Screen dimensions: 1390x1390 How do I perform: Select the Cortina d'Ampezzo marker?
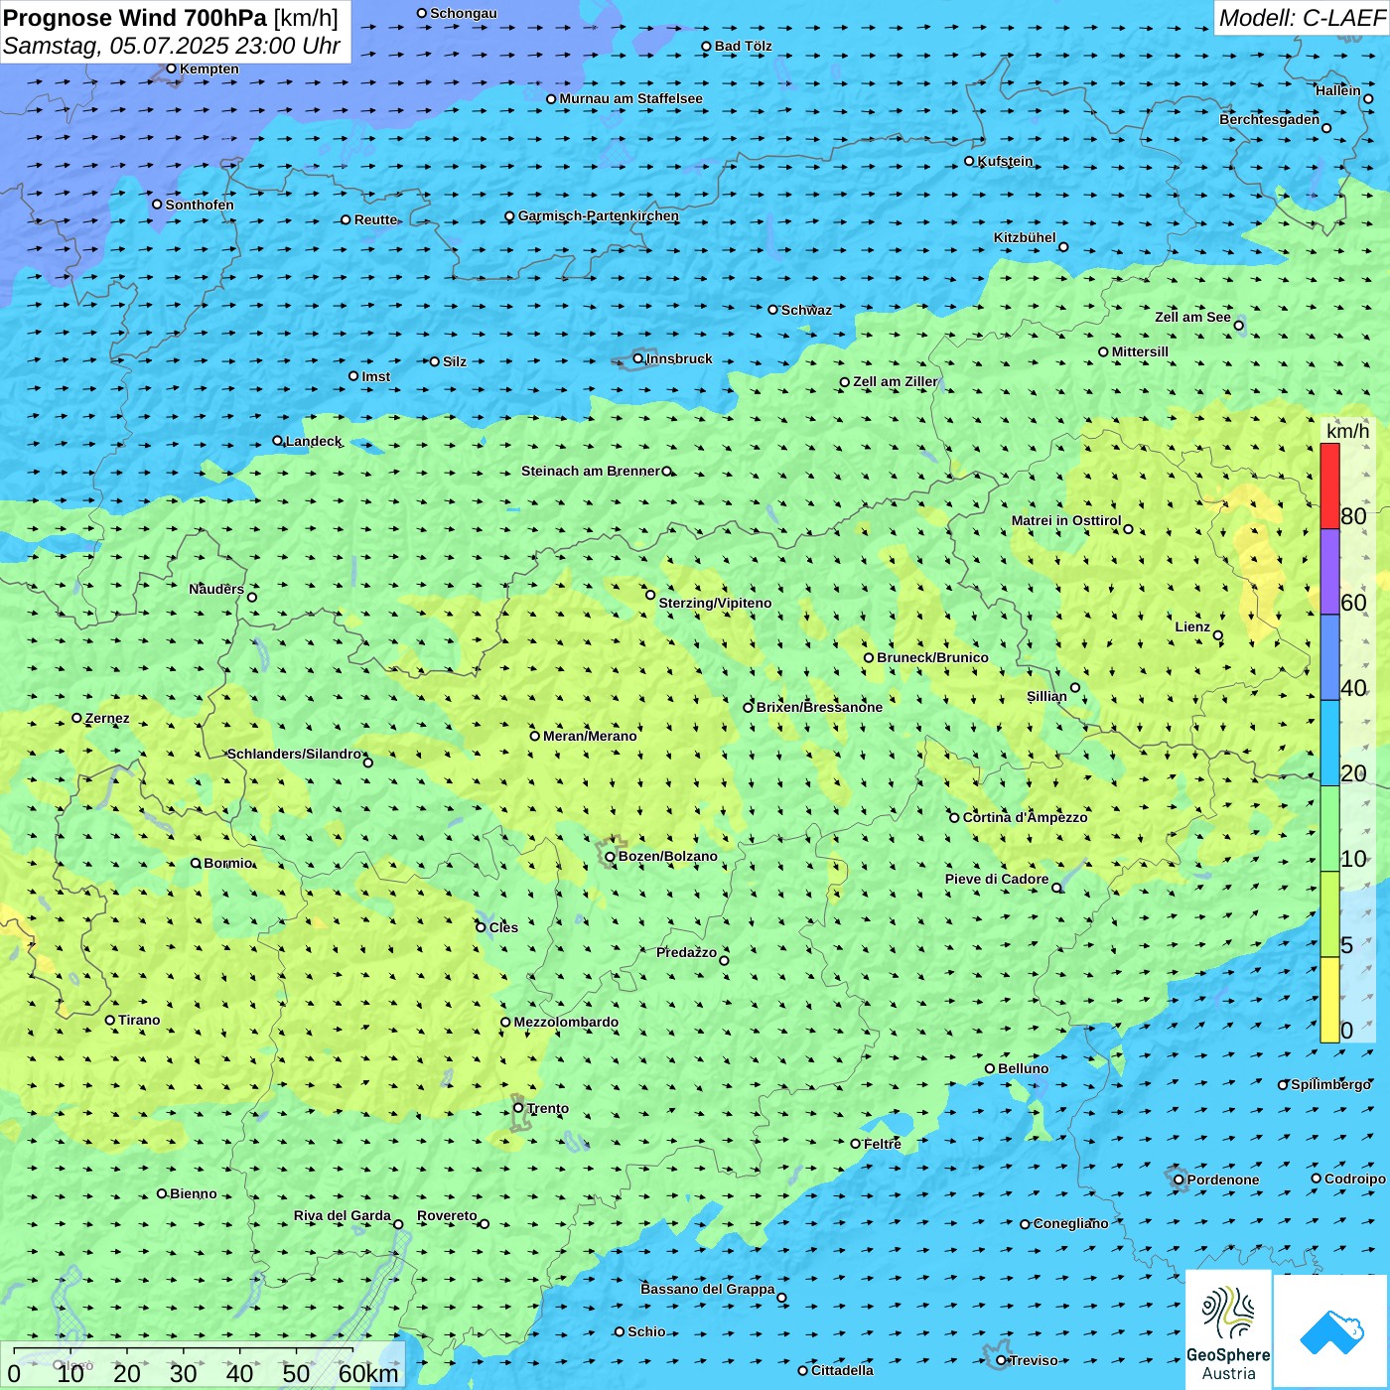(955, 818)
